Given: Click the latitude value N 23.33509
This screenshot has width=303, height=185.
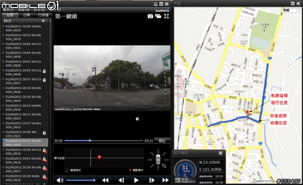Looking at the screenshot, I should click(209, 162).
